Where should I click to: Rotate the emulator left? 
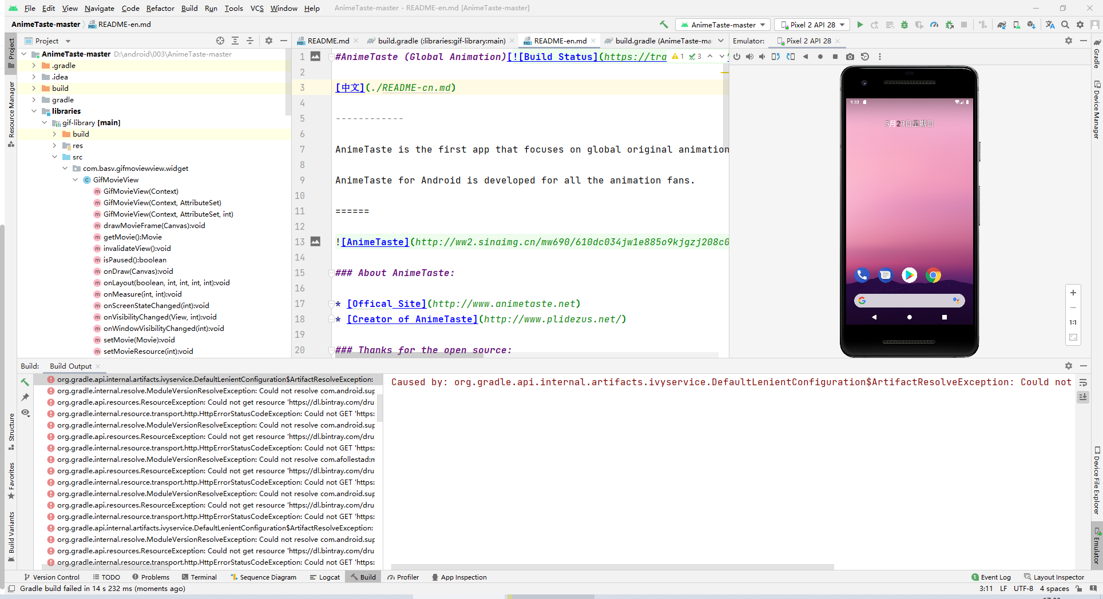[x=776, y=57]
